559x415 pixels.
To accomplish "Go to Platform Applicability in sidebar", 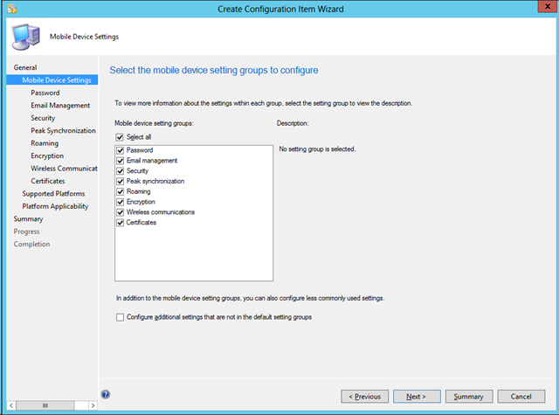I will click(55, 206).
